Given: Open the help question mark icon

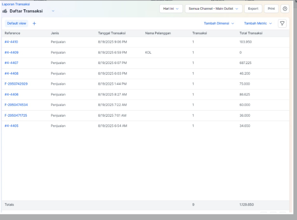Looking at the screenshot, I should (x=285, y=9).
